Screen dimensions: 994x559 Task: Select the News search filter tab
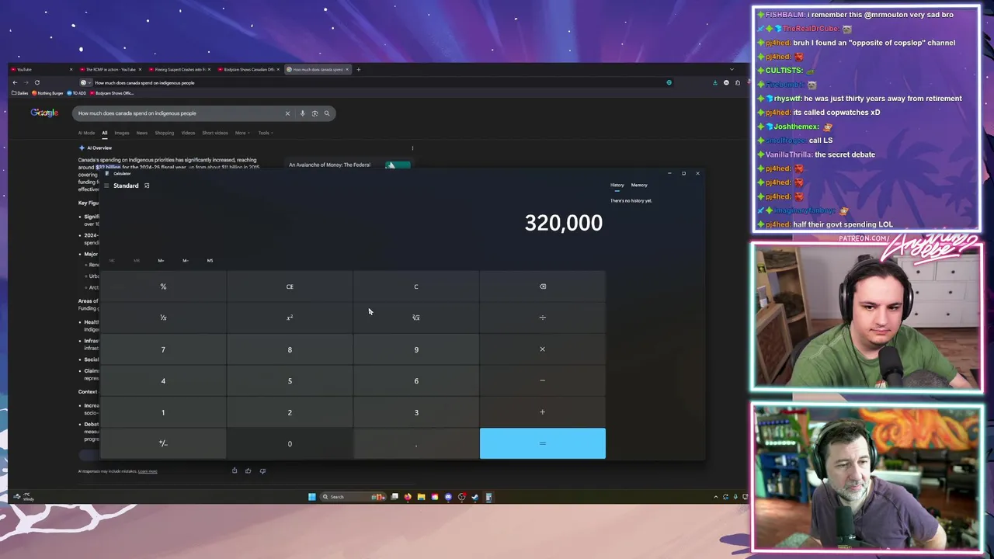(142, 133)
